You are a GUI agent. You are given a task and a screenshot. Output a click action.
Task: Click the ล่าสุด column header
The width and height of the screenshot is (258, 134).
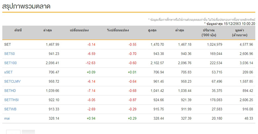[x=47, y=30]
